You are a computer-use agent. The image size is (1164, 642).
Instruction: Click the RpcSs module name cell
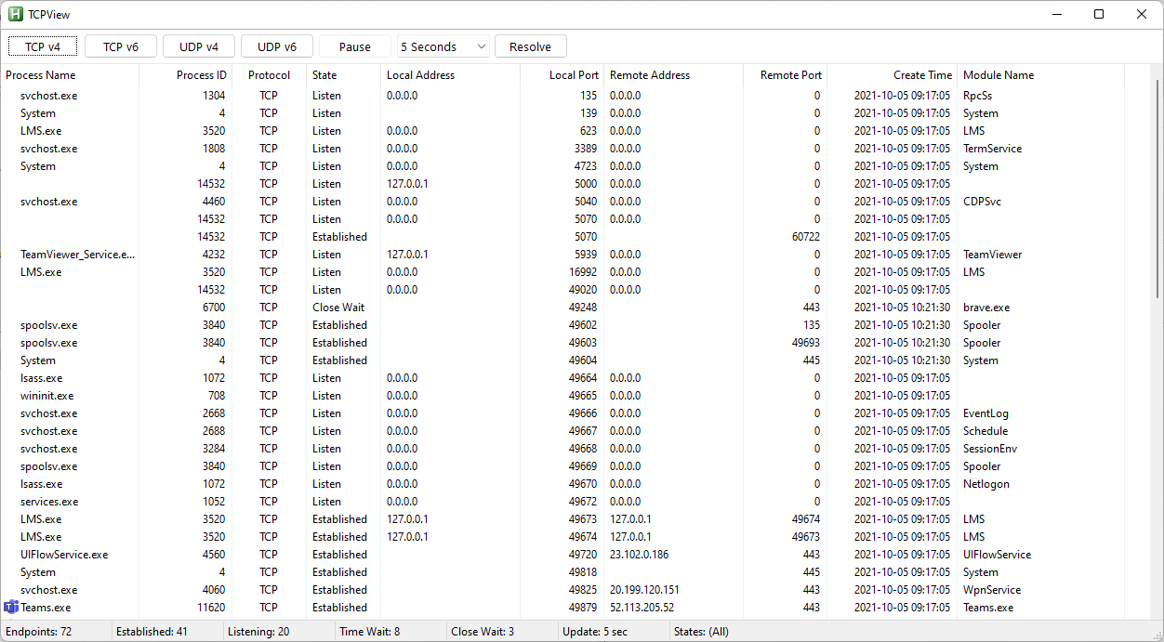978,96
